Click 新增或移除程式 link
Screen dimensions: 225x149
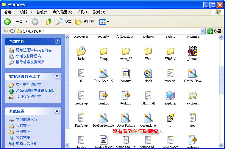point(28,56)
